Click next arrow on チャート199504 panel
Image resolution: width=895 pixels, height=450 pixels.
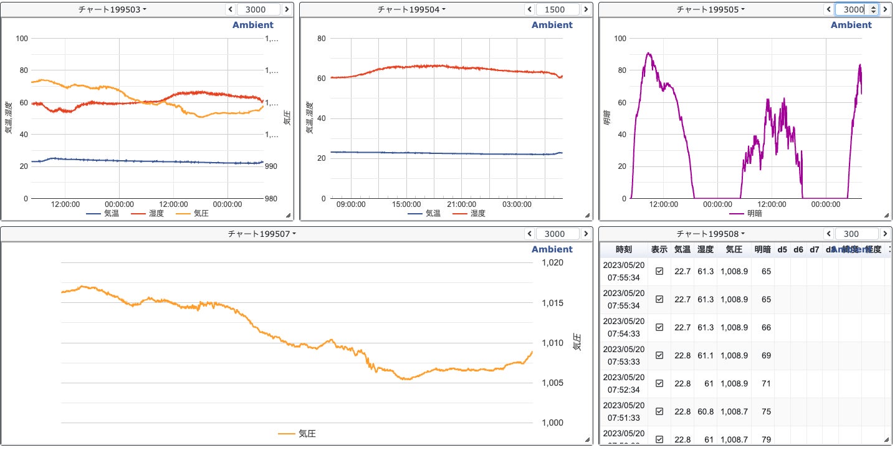(x=586, y=9)
